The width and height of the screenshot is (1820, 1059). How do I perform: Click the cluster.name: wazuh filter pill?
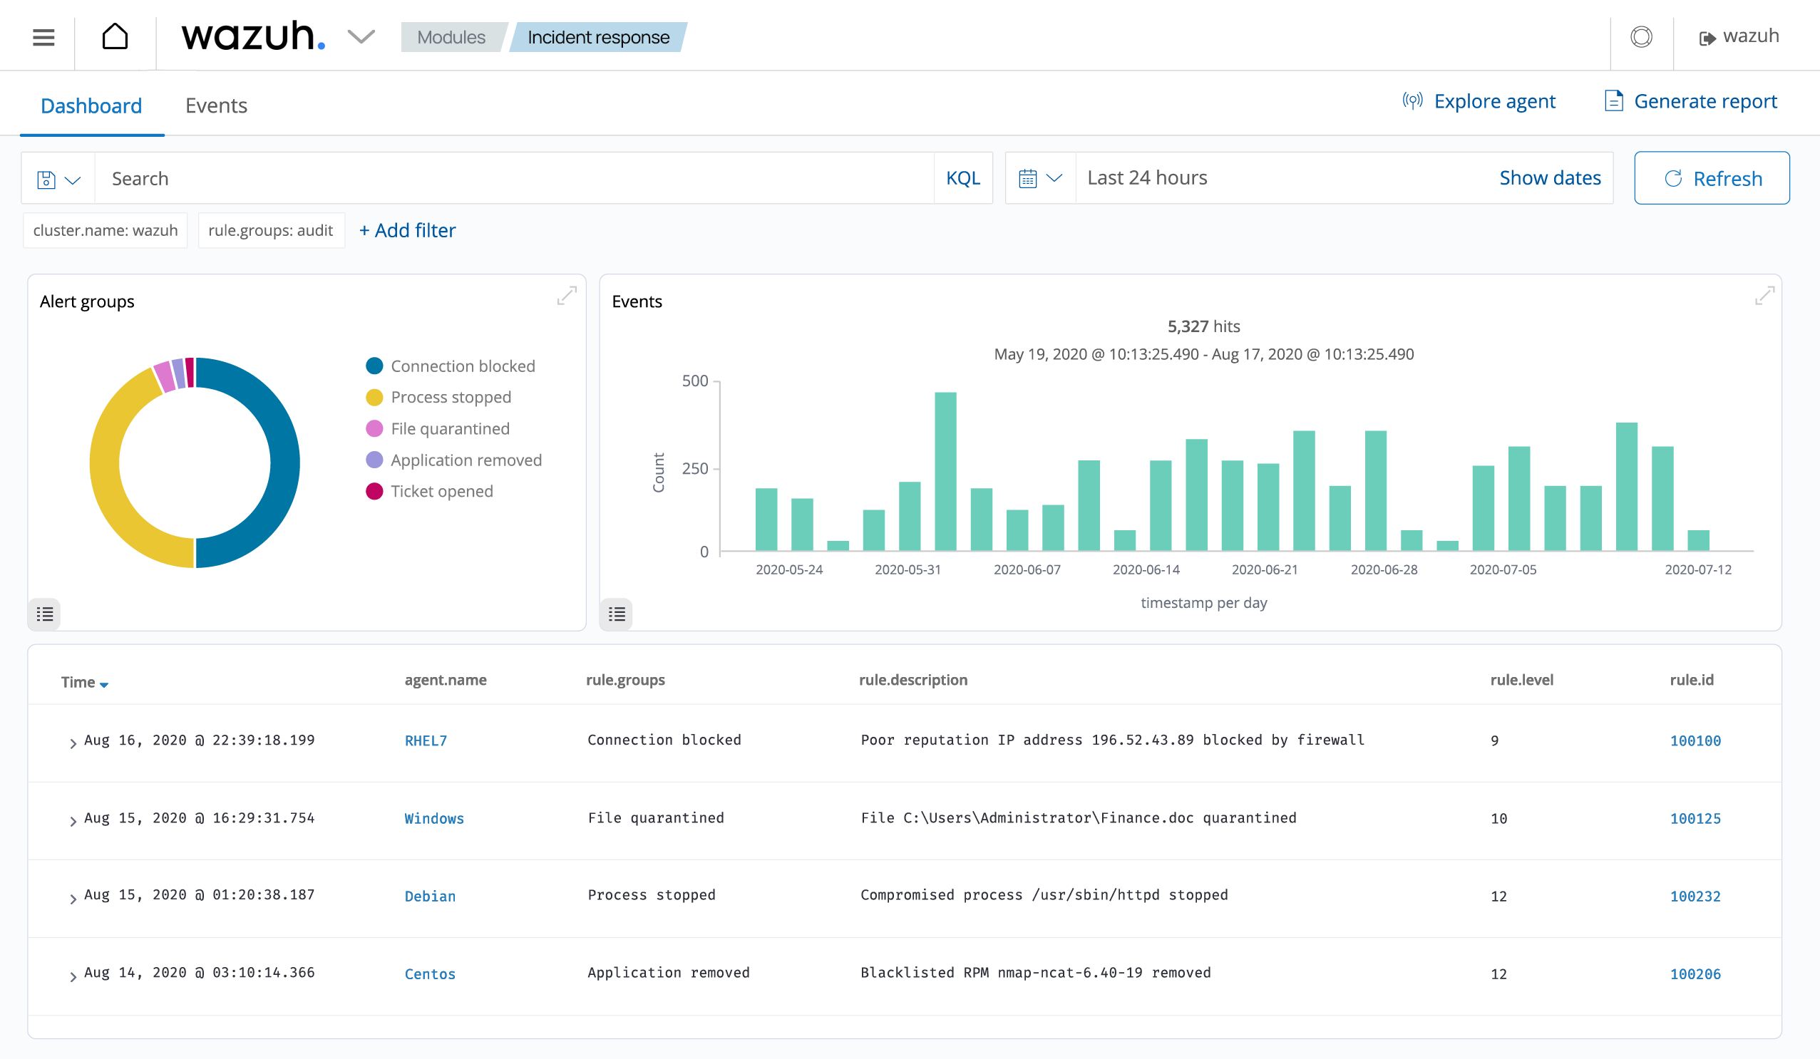tap(106, 230)
